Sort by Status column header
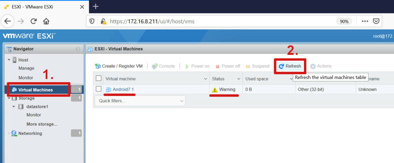Screen dimensions: 394x163 click(218, 79)
